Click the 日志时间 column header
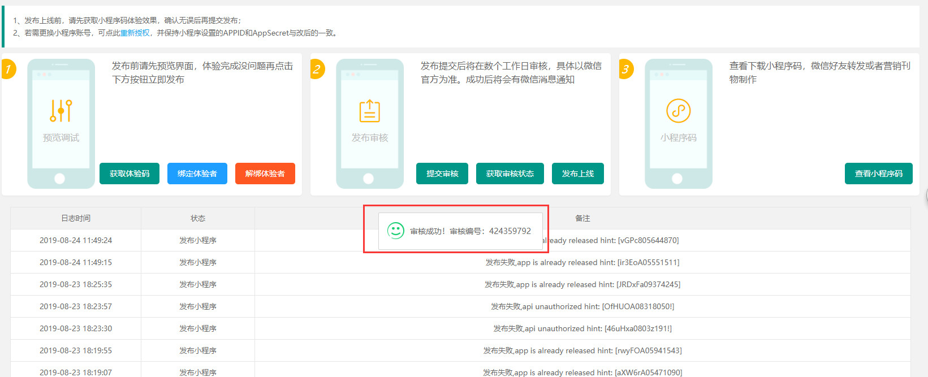928x377 pixels. 76,218
